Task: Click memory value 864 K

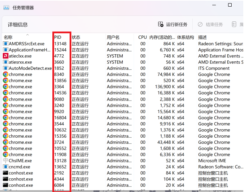Action: click(169, 44)
